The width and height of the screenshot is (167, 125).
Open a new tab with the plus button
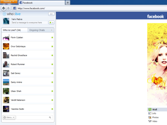coord(68,2)
